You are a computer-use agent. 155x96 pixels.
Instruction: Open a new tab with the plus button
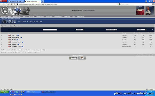point(43,1)
